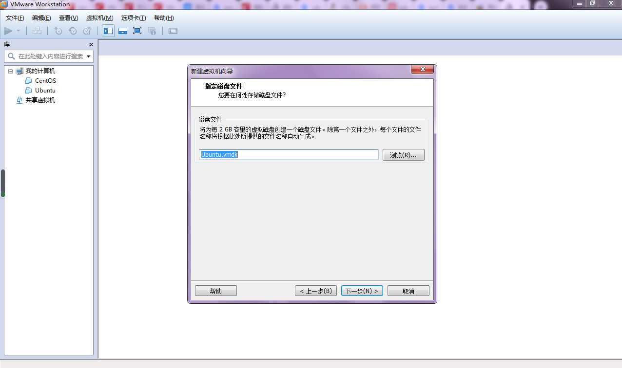Collapse the 我的计算机 tree node
Image resolution: width=622 pixels, height=368 pixels.
(x=10, y=71)
